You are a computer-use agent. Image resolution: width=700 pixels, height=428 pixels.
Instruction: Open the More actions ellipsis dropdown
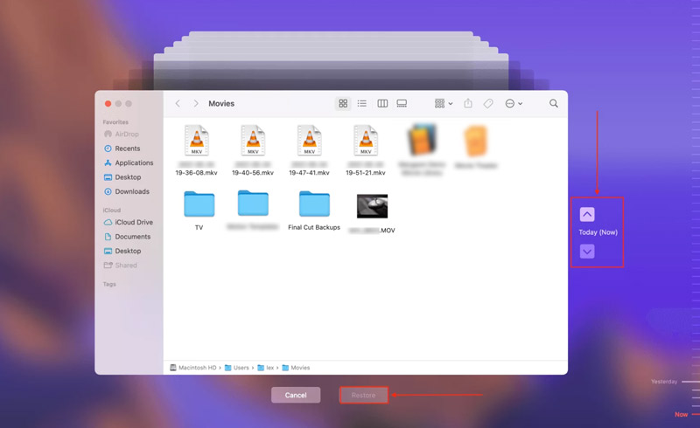[514, 104]
